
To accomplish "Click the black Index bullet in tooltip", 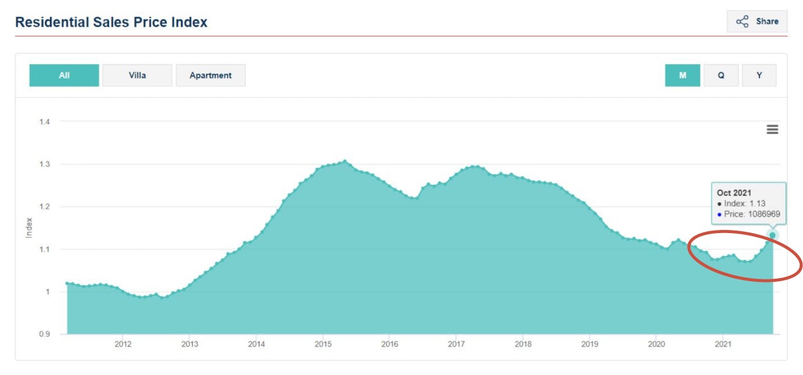I will point(719,204).
